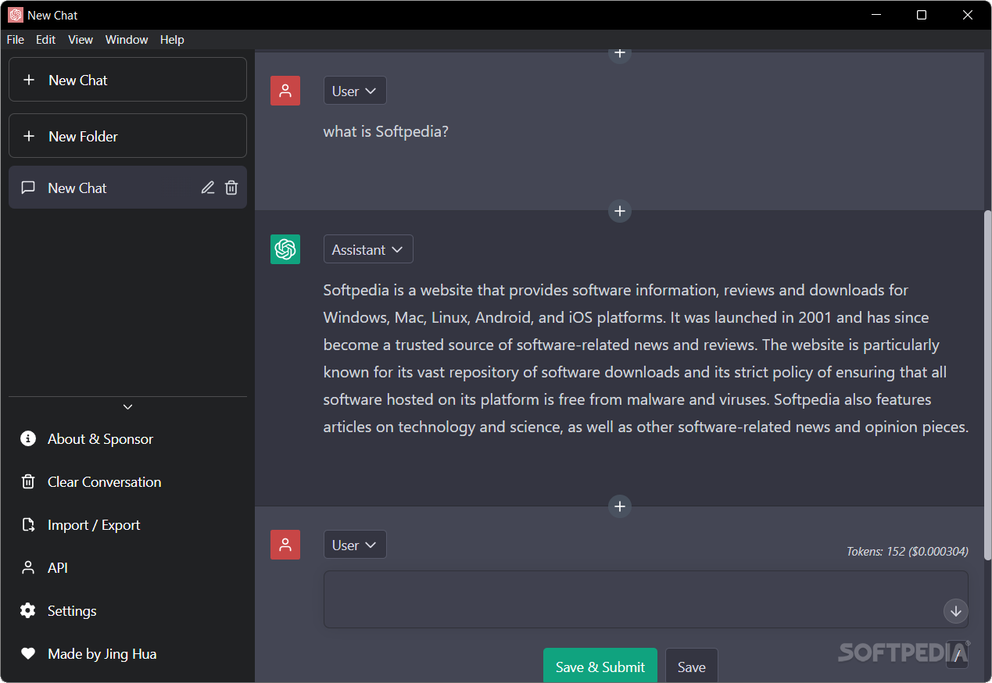The height and width of the screenshot is (683, 992).
Task: Choose Clear Conversation
Action: [127, 481]
